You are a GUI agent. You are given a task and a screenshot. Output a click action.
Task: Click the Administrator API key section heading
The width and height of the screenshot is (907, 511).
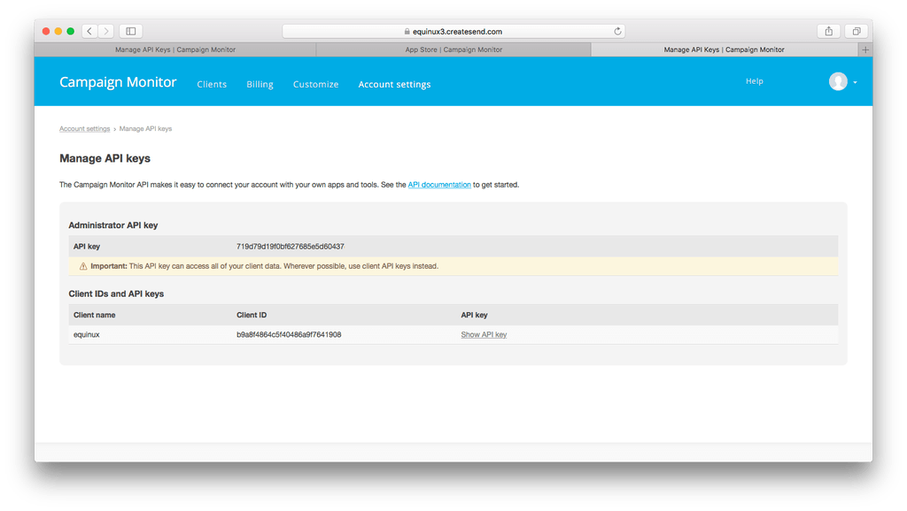pyautogui.click(x=113, y=225)
